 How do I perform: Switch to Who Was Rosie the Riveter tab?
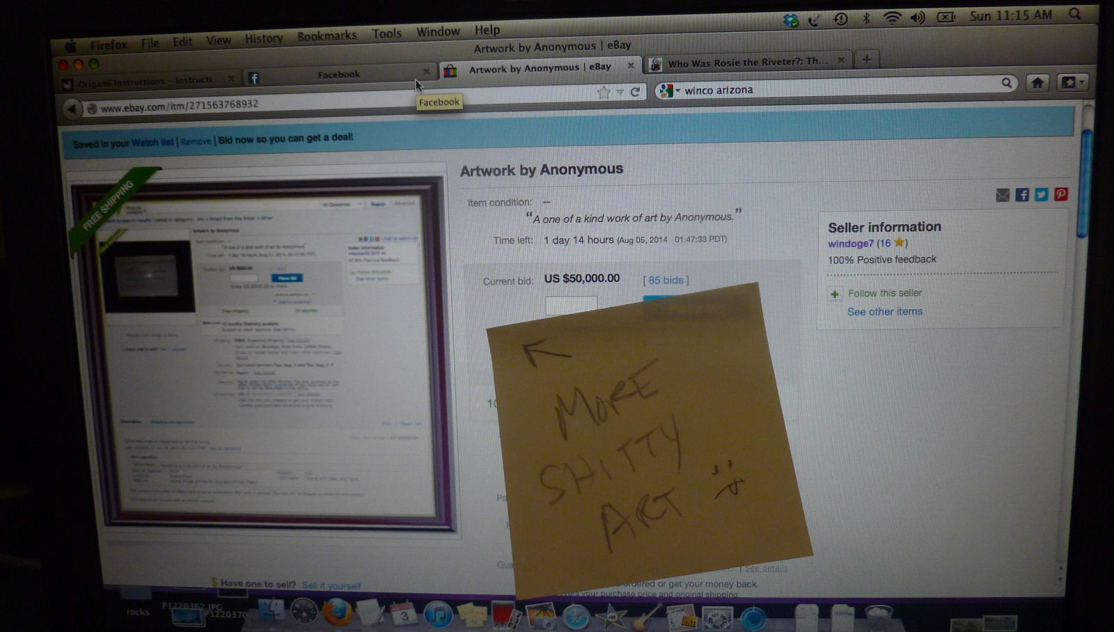point(746,62)
